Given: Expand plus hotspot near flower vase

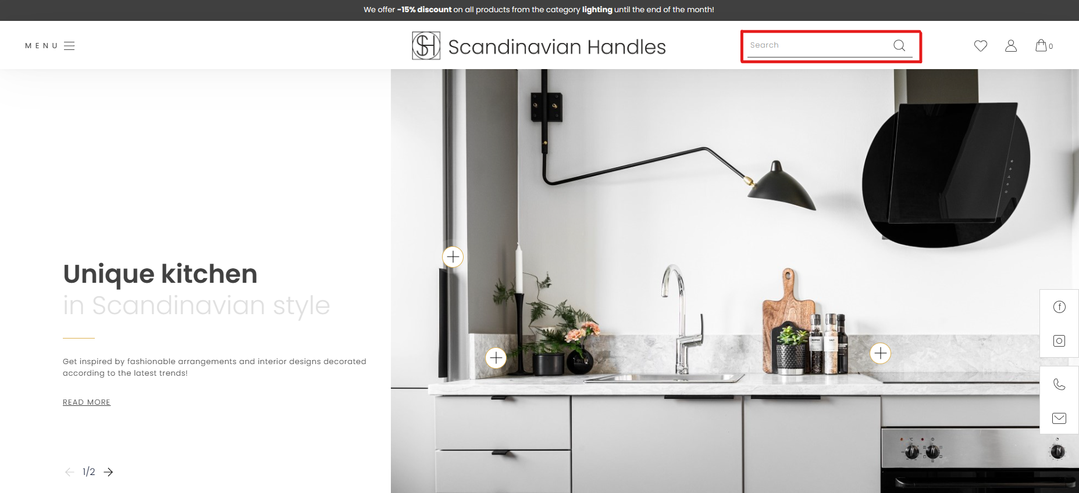Looking at the screenshot, I should pyautogui.click(x=496, y=358).
